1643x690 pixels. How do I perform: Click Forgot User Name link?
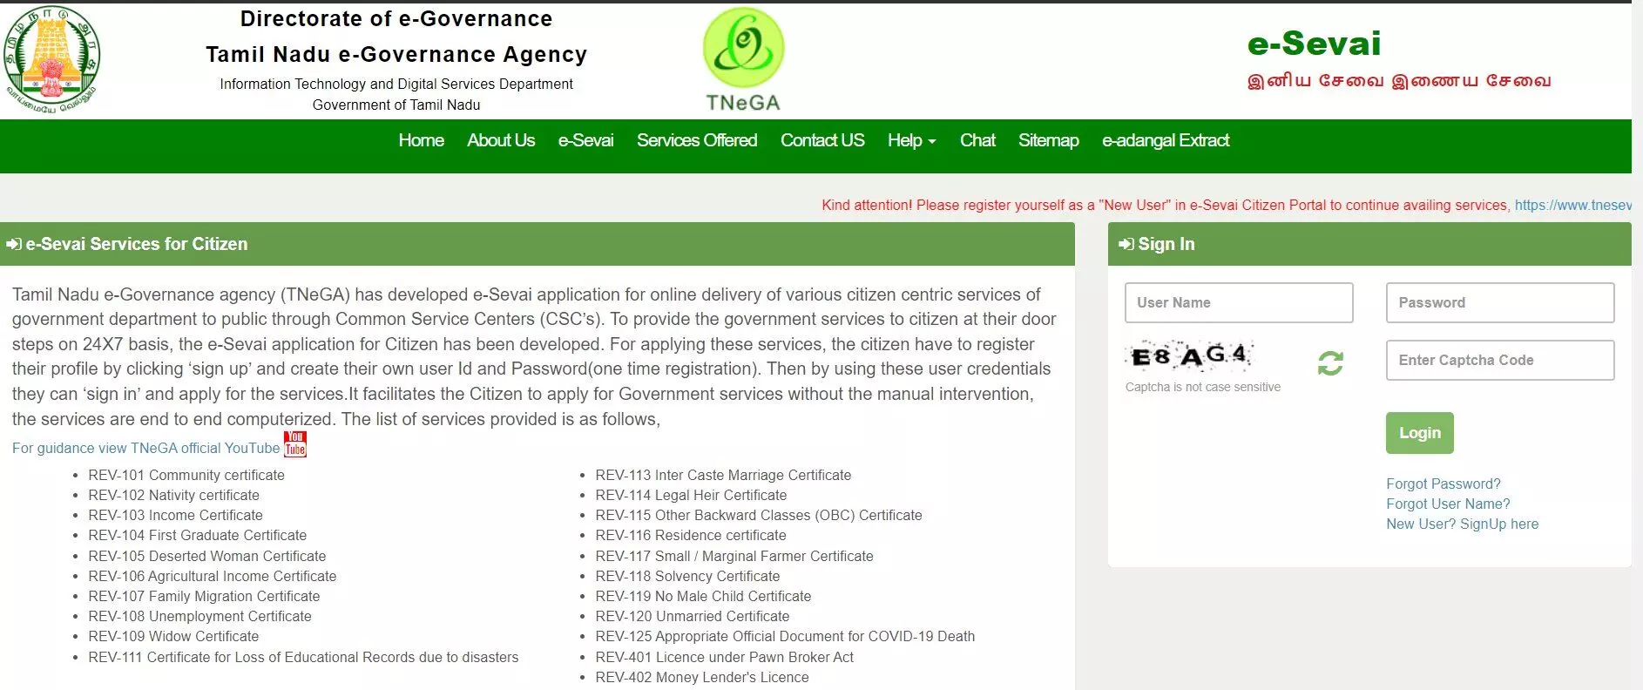(1448, 504)
